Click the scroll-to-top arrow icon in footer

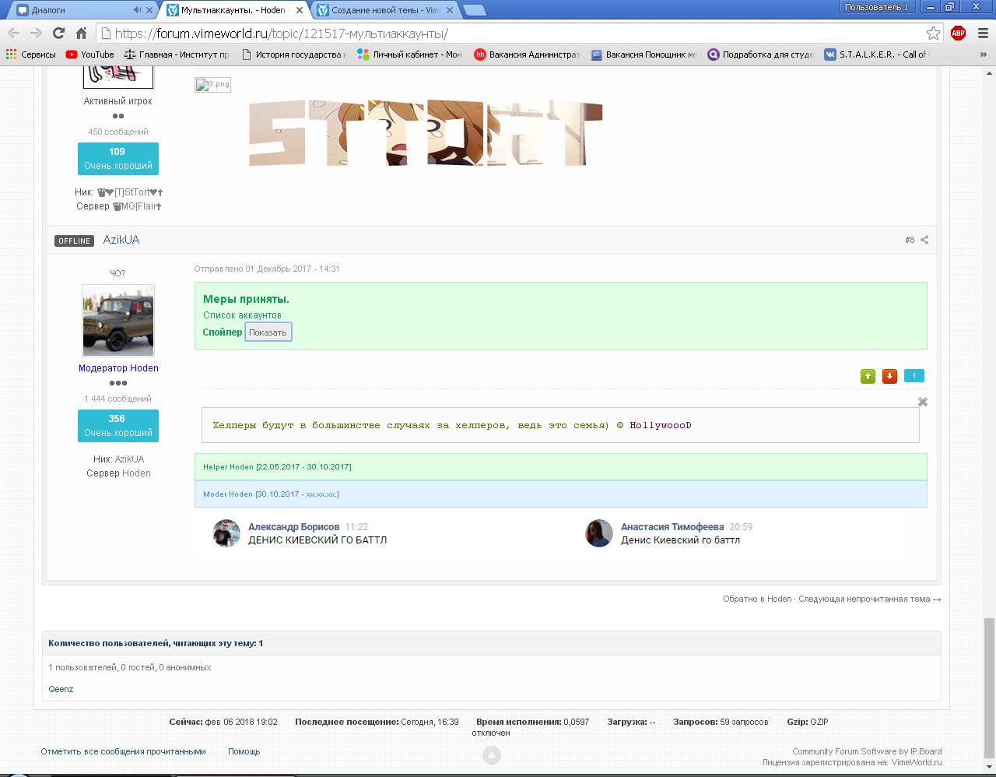[492, 755]
